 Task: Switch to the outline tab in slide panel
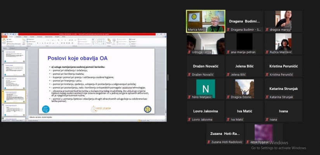click(13, 48)
